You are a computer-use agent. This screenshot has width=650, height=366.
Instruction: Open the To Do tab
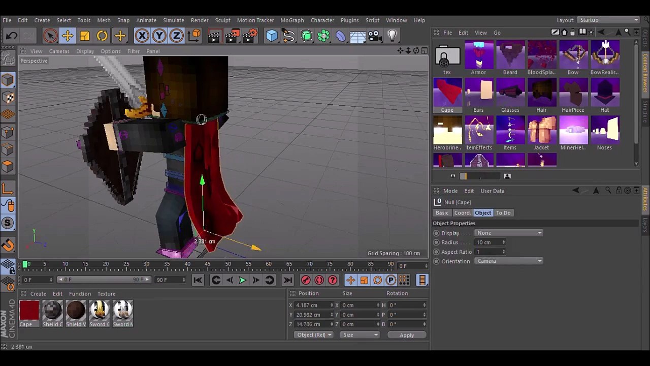[x=503, y=213]
